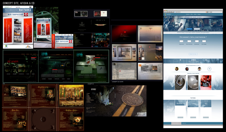226x132 pixels.
Task: Select the Иллюстраторы participant box
Action: 189,41
